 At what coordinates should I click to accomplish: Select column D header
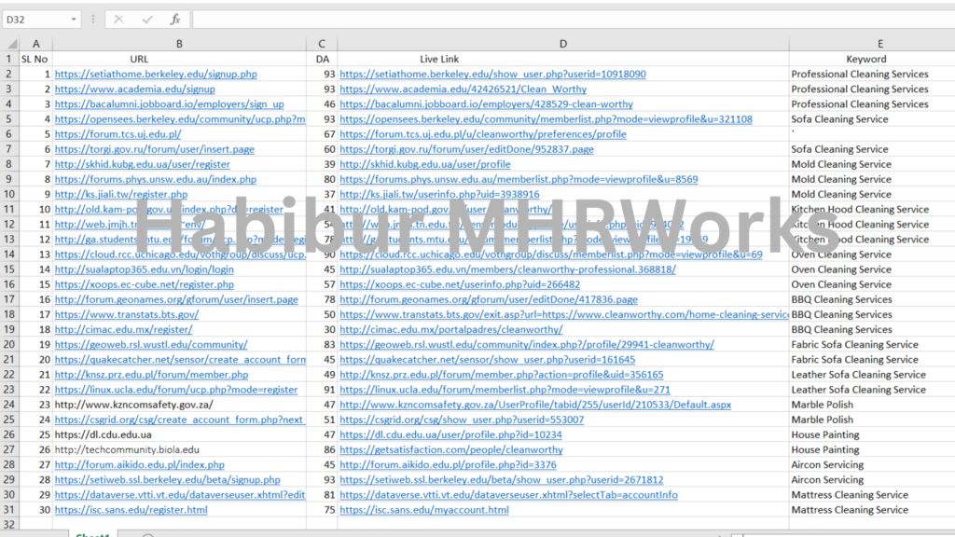point(562,44)
